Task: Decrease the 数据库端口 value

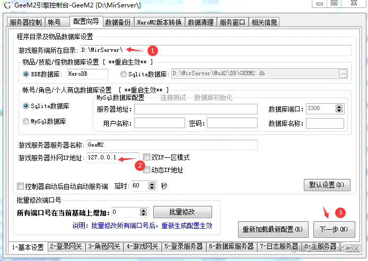Action: tap(339, 111)
